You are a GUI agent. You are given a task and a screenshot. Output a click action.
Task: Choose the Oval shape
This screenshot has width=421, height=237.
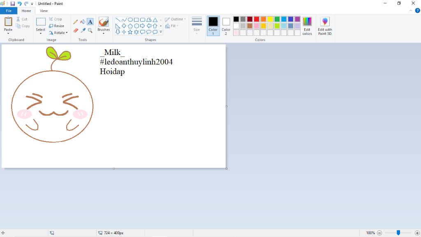(130, 20)
